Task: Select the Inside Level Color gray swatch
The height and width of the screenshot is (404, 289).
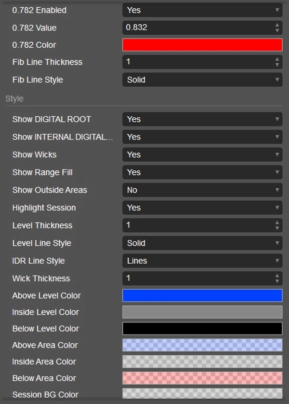Action: point(202,312)
